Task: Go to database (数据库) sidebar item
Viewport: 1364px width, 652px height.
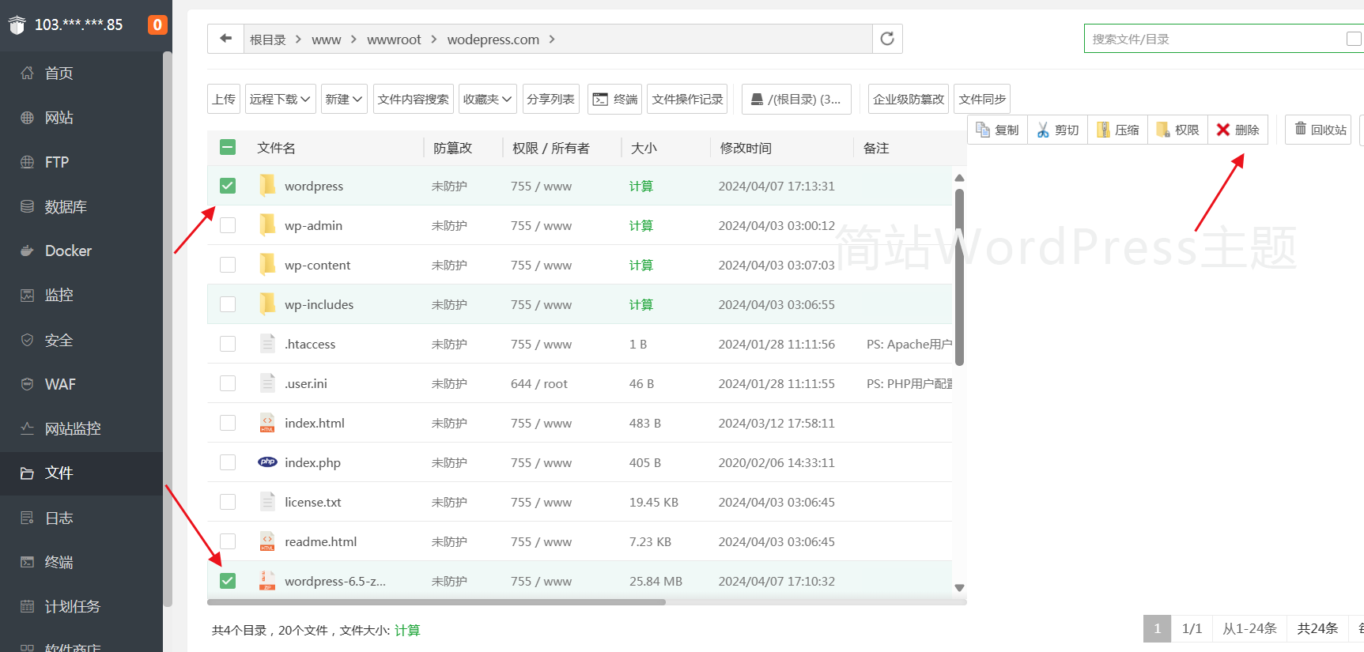Action: pyautogui.click(x=66, y=206)
